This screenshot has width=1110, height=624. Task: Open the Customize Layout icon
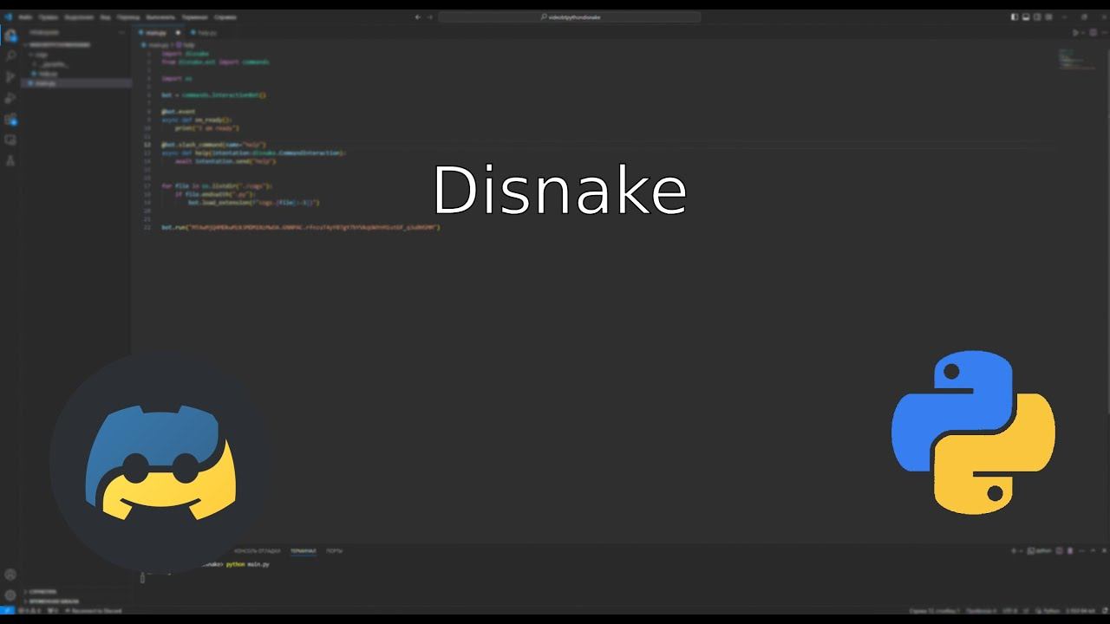[1048, 17]
